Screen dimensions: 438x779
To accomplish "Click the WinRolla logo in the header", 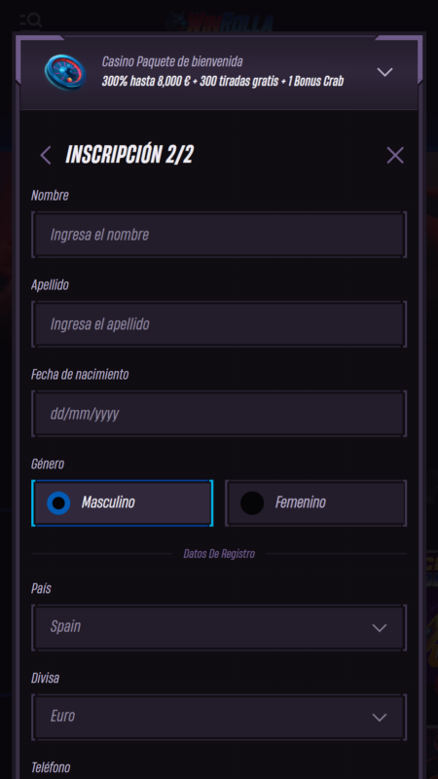I will click(220, 20).
